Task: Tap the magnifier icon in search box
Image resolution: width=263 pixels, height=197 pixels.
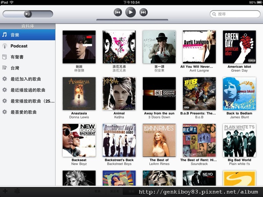Action: pyautogui.click(x=214, y=14)
